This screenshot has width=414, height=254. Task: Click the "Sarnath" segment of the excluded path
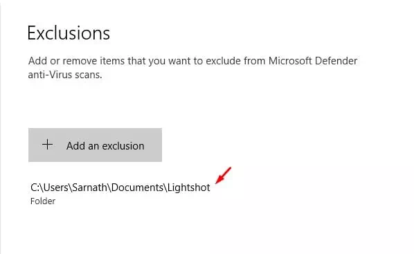(89, 188)
